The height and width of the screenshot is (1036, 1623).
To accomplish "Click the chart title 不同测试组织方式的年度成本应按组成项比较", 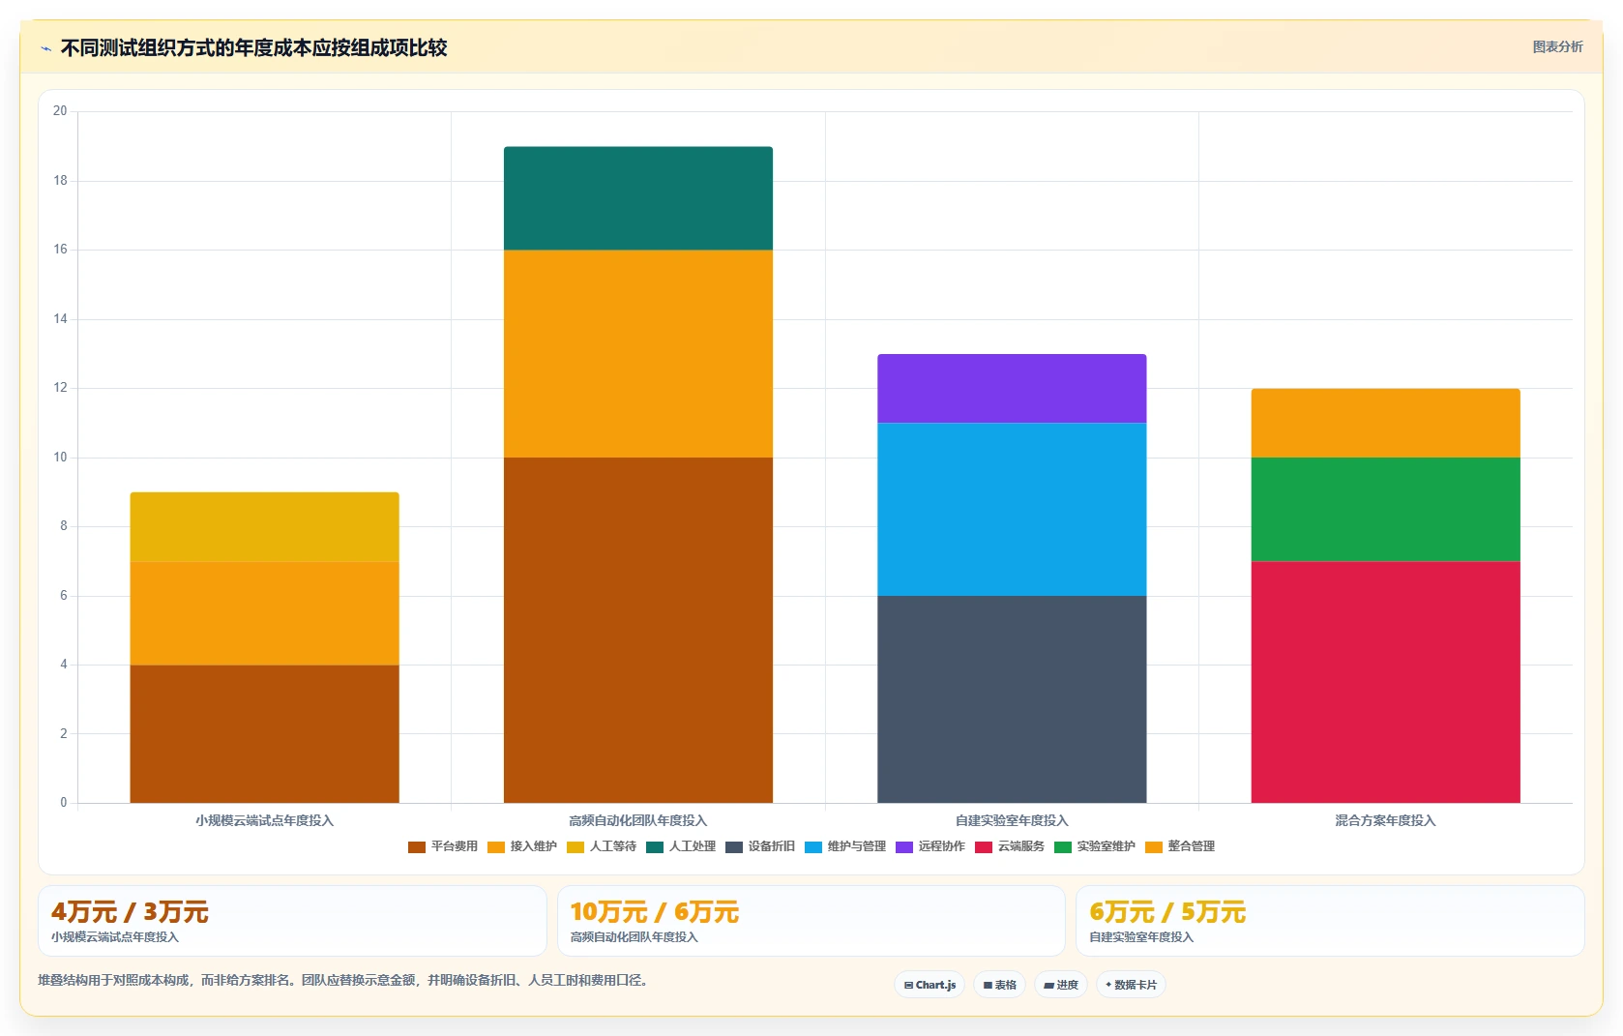I will [253, 47].
